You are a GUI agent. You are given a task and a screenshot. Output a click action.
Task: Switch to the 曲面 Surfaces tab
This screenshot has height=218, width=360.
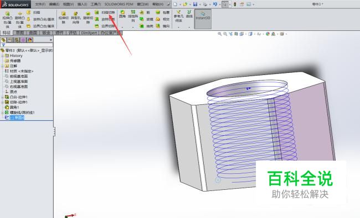pos(33,33)
